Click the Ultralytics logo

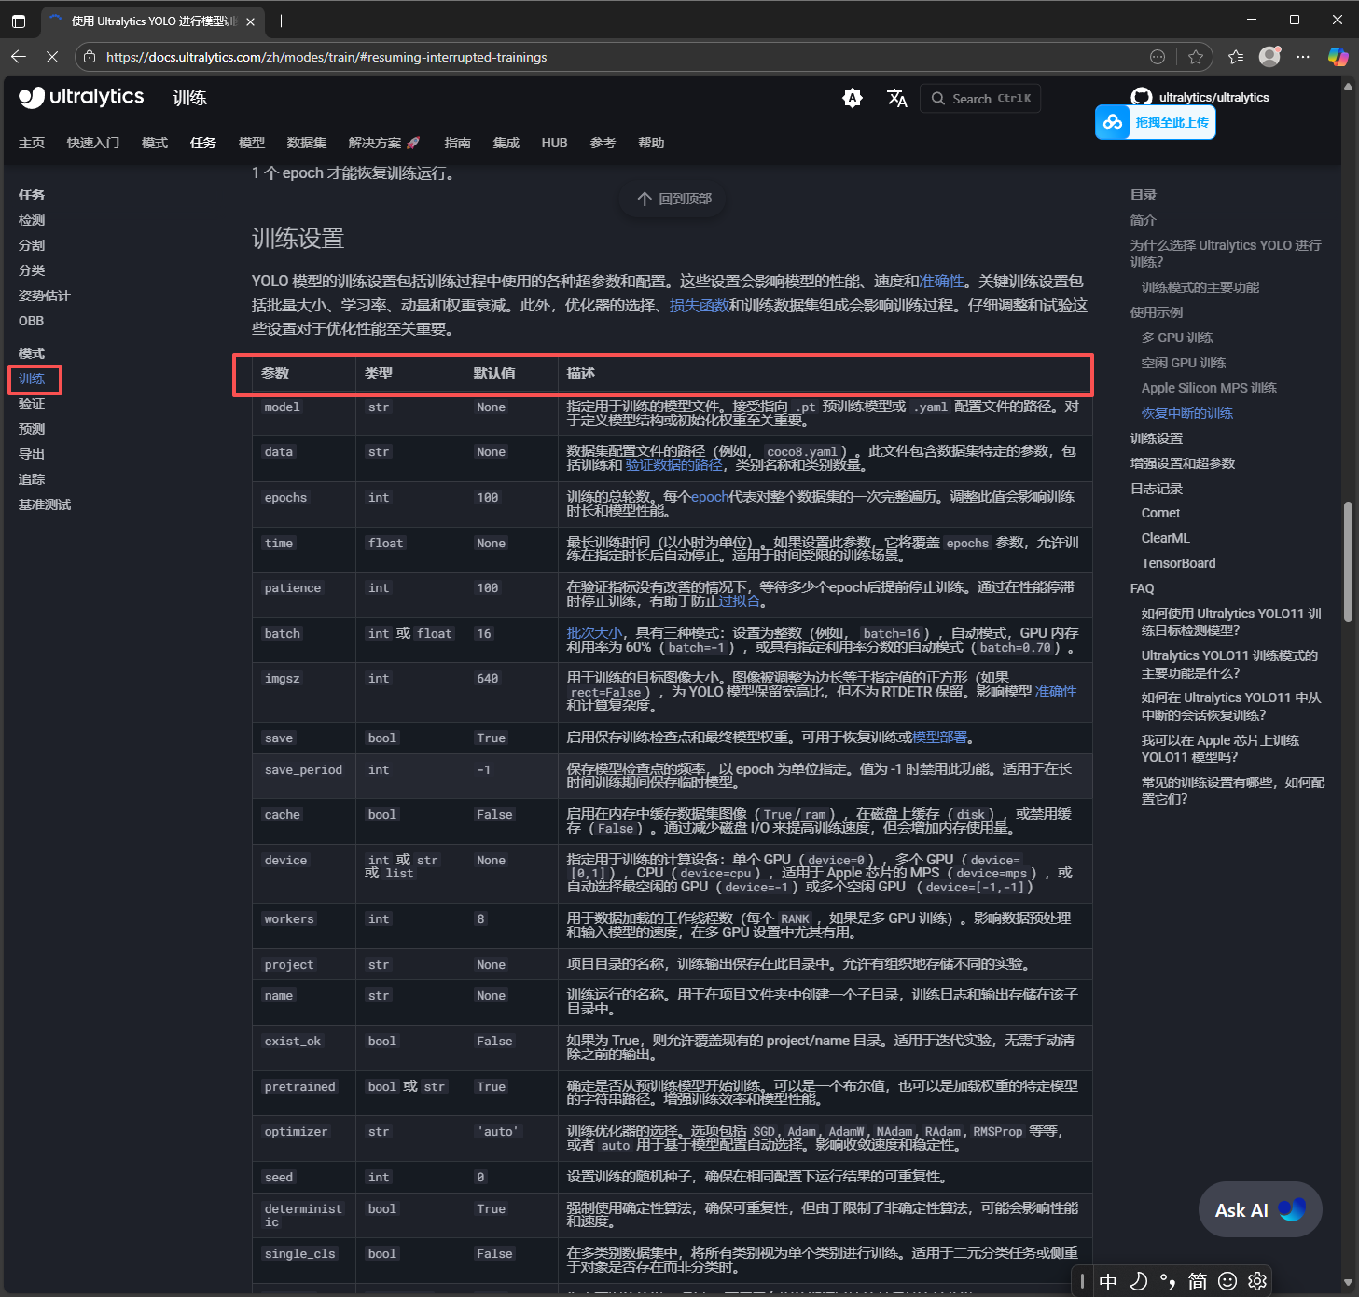(81, 97)
